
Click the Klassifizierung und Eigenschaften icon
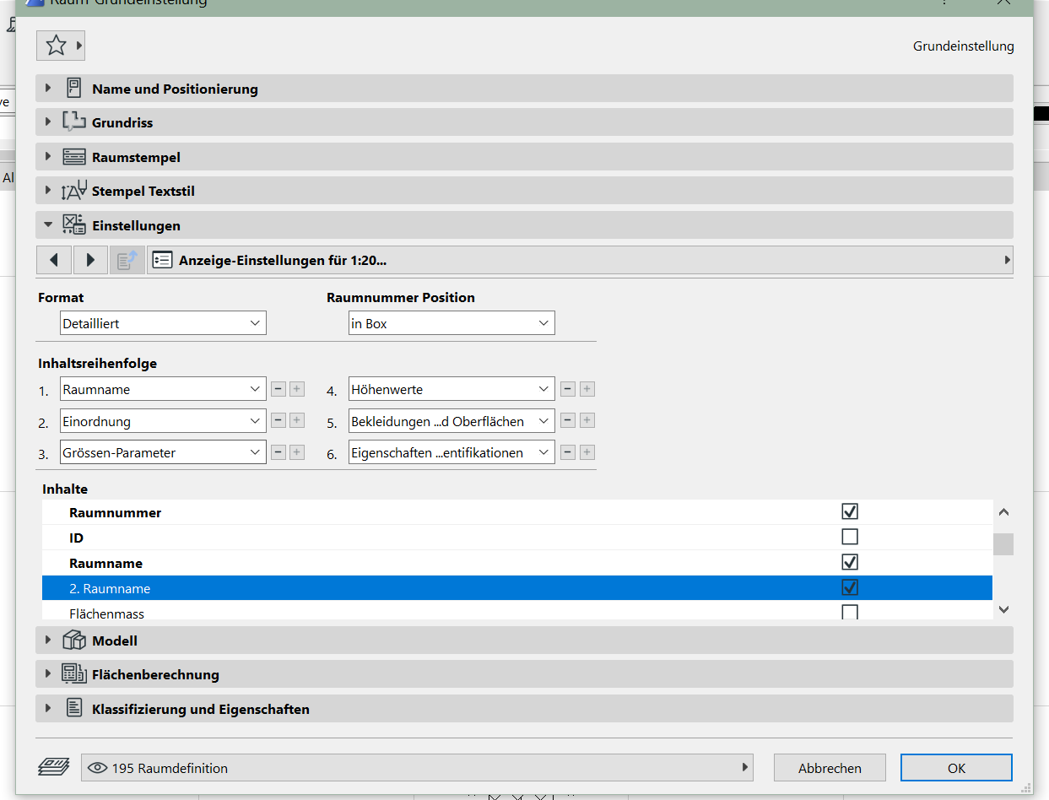coord(74,709)
